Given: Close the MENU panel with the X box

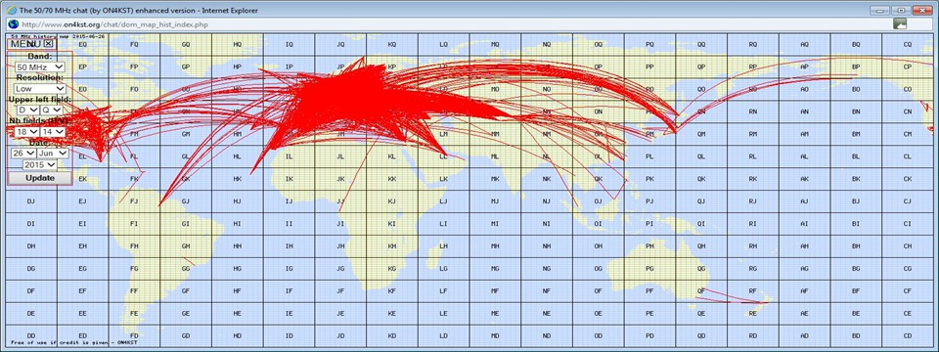Looking at the screenshot, I should pyautogui.click(x=49, y=43).
